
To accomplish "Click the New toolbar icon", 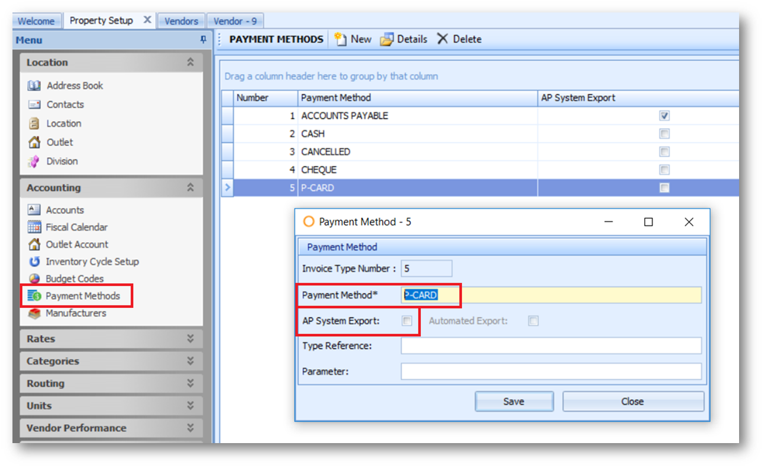I will click(340, 39).
